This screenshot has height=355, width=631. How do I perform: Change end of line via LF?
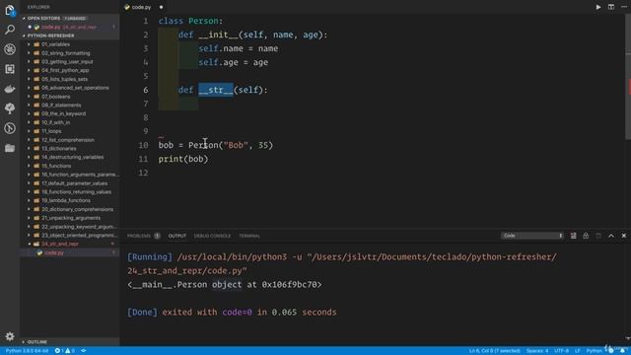click(x=577, y=351)
